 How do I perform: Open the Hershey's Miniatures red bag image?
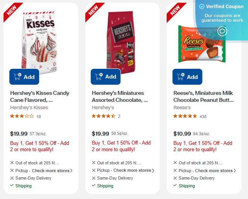[x=121, y=41]
